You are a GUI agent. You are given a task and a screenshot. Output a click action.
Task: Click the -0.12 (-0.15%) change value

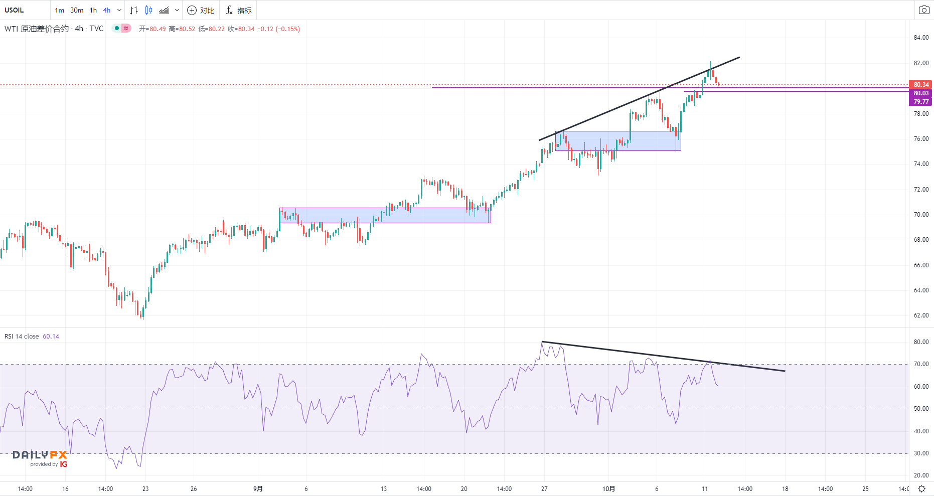(279, 29)
